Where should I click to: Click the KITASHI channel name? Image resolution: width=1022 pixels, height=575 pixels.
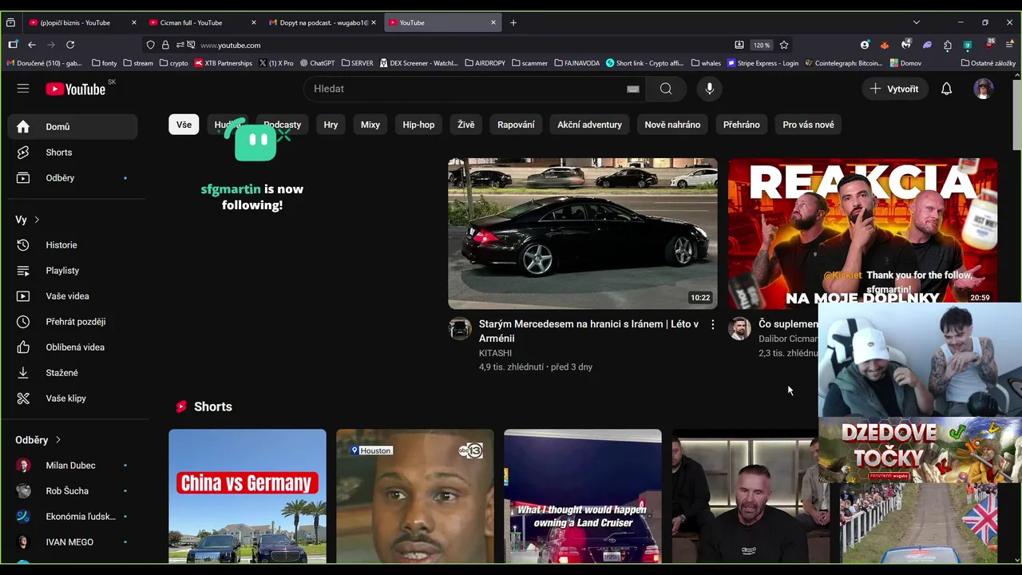point(495,353)
